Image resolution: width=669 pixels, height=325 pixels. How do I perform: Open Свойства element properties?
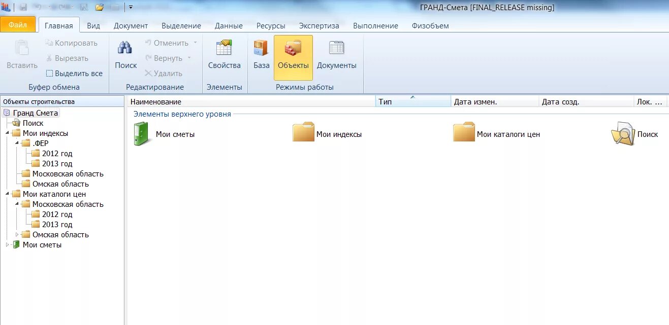[x=224, y=55]
